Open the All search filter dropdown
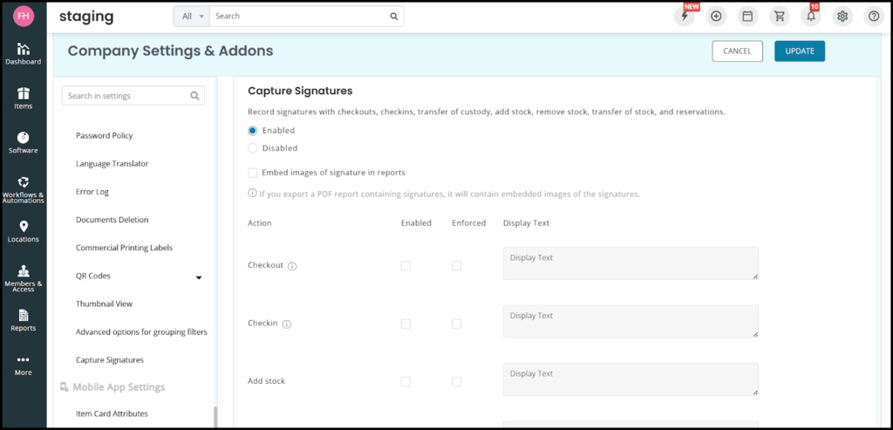Viewport: 893px width, 430px height. pos(192,16)
